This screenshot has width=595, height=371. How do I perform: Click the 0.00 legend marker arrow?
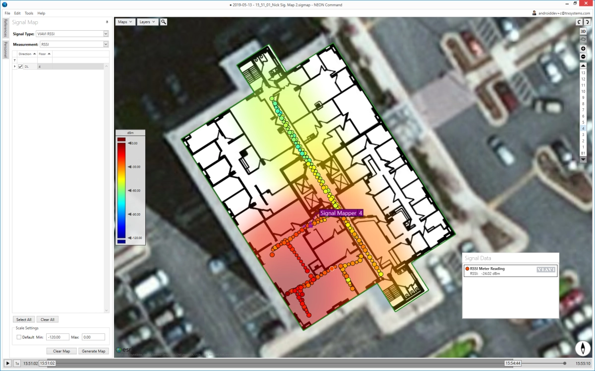click(x=129, y=143)
